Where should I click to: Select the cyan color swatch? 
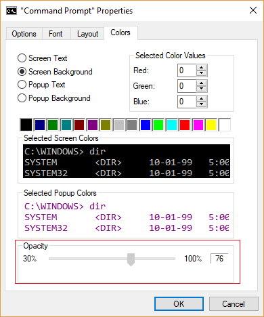pos(172,125)
